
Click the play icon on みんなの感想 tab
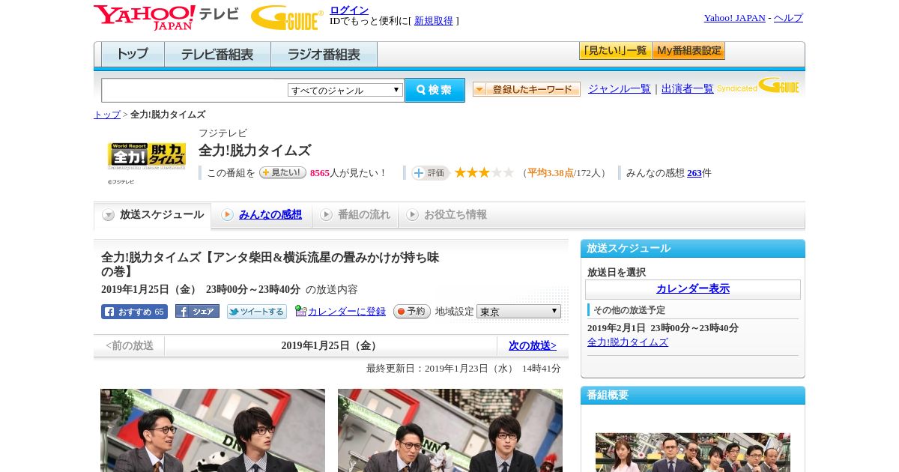pos(227,215)
